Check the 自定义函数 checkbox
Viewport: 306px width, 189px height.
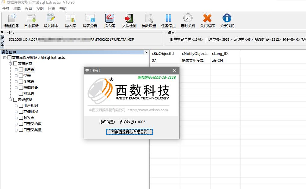[x=21, y=124]
